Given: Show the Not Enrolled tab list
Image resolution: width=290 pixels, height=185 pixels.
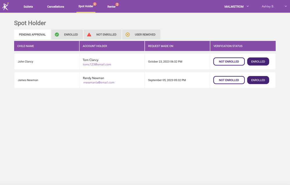Looking at the screenshot, I should (106, 35).
